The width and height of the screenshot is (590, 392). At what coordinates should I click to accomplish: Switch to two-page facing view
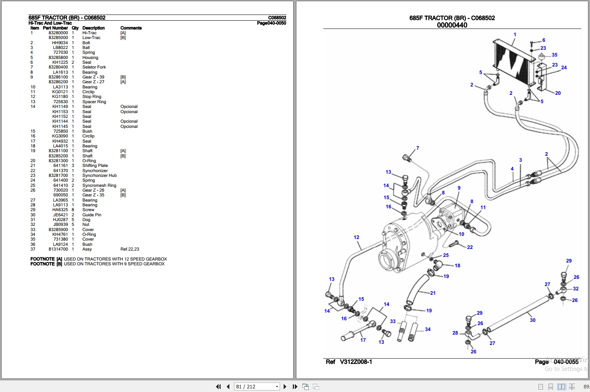click(x=561, y=386)
